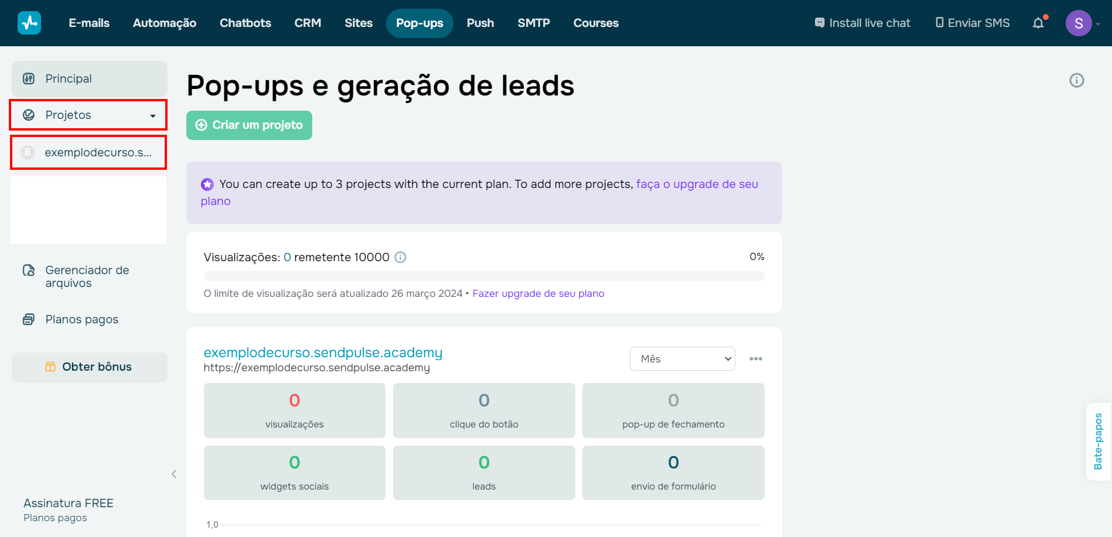
Task: Click the Visualizações progress bar
Action: tap(484, 276)
